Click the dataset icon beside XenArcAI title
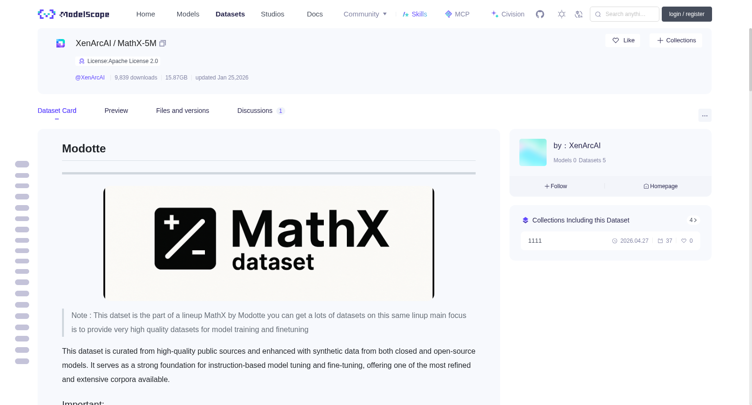 point(61,43)
